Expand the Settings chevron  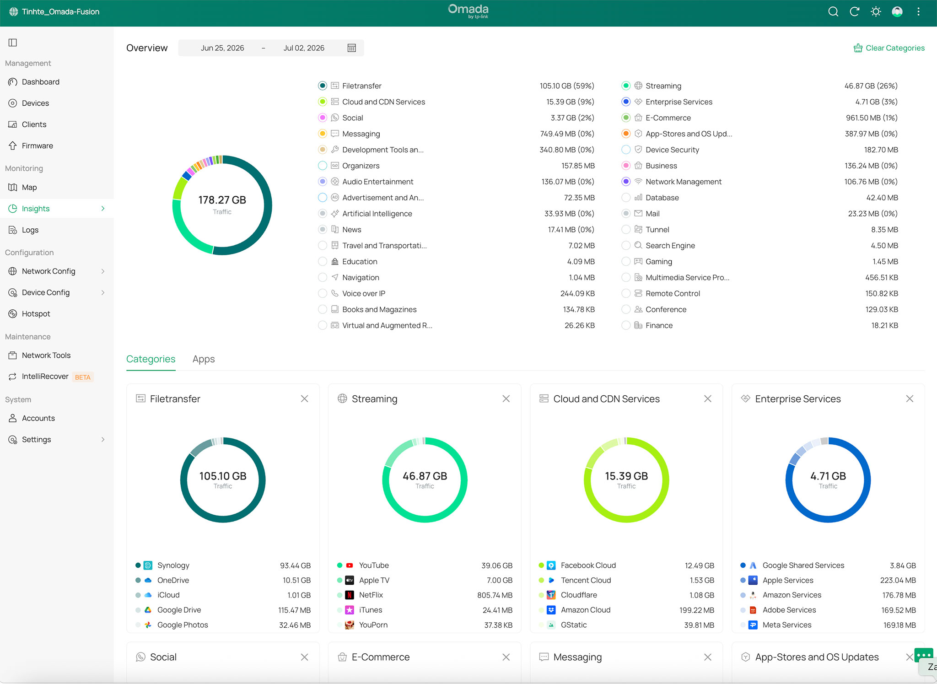pos(103,440)
